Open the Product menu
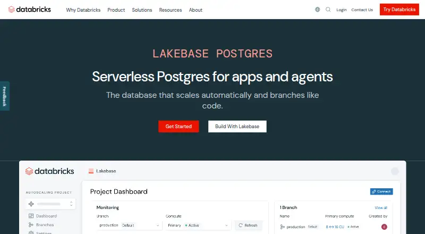The image size is (425, 234). 116,10
